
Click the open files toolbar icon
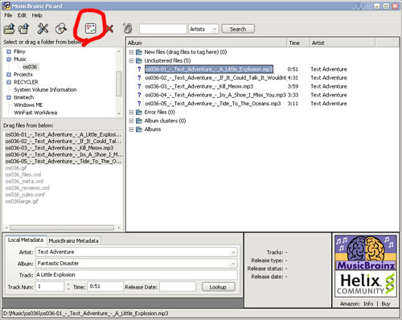point(10,29)
